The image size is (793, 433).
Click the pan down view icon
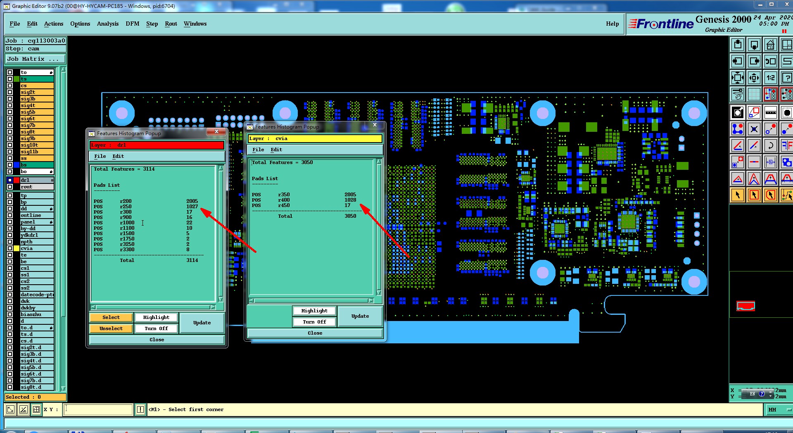click(754, 45)
